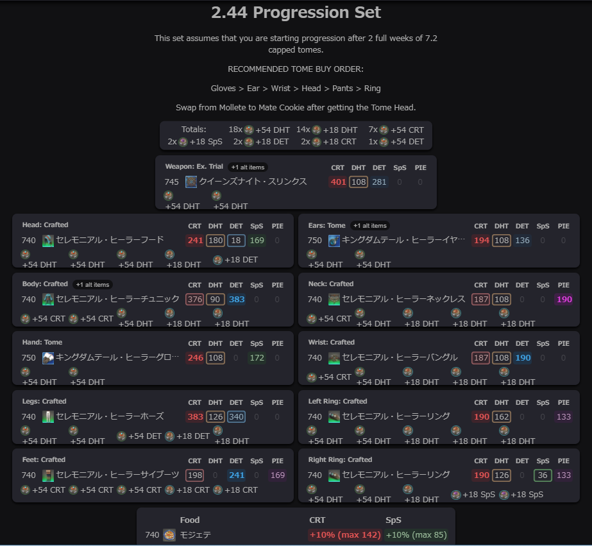This screenshot has height=546, width=592.
Task: Expand the Ears '+1 alt items' badge
Action: pyautogui.click(x=370, y=226)
